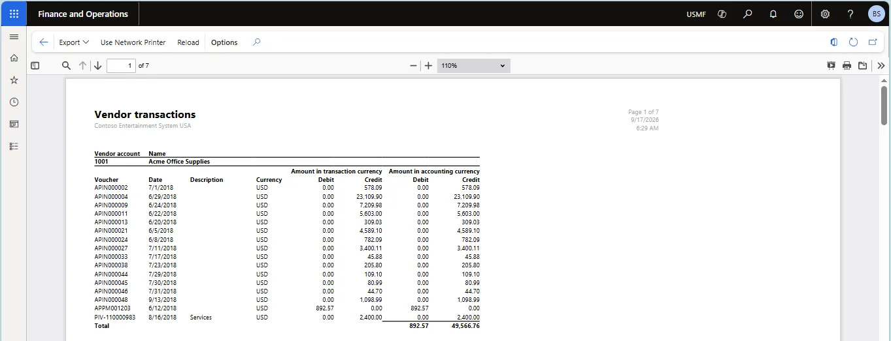891x341 pixels.
Task: Open the Recent pages clock menu
Action: (x=14, y=102)
